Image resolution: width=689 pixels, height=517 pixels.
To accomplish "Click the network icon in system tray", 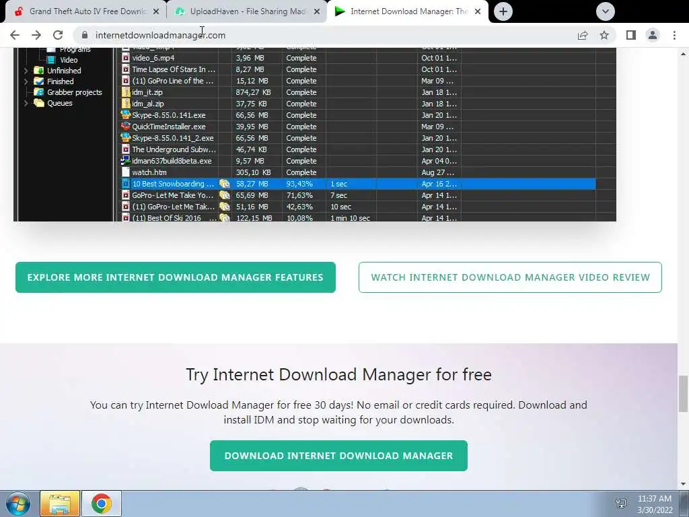I will 621,504.
